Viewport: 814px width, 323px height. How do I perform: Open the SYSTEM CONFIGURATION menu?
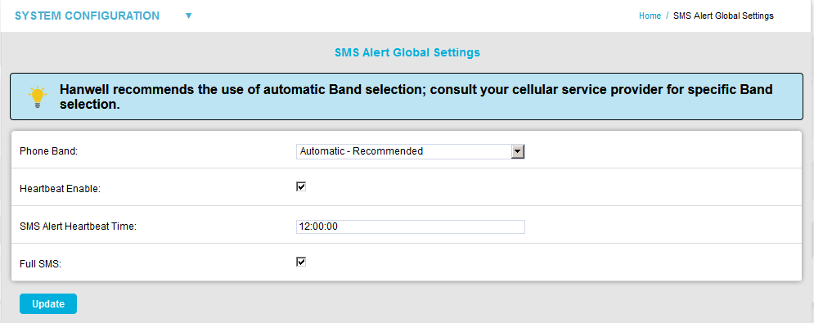(x=88, y=16)
